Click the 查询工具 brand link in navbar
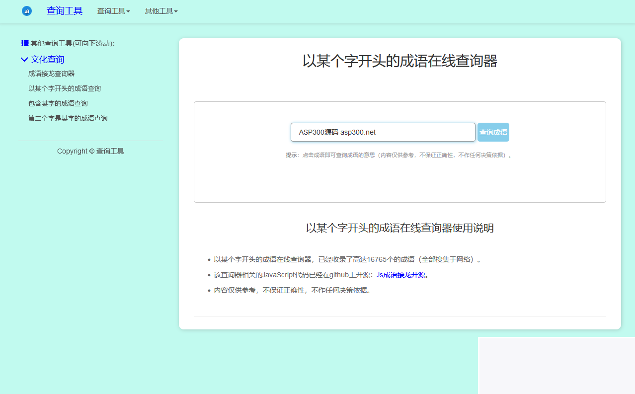This screenshot has height=394, width=635. (x=64, y=11)
